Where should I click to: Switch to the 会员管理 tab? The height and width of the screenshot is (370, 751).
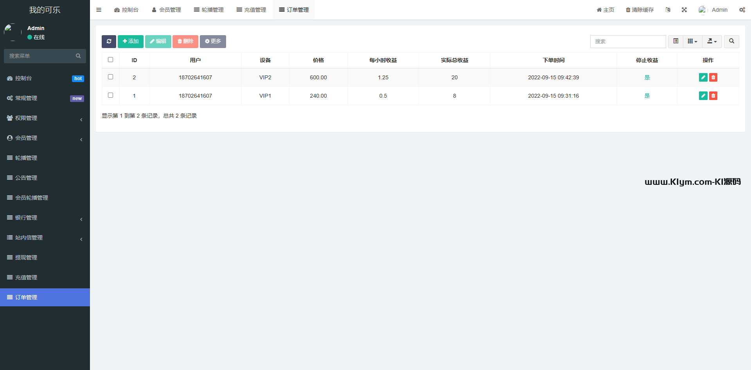[x=166, y=10]
